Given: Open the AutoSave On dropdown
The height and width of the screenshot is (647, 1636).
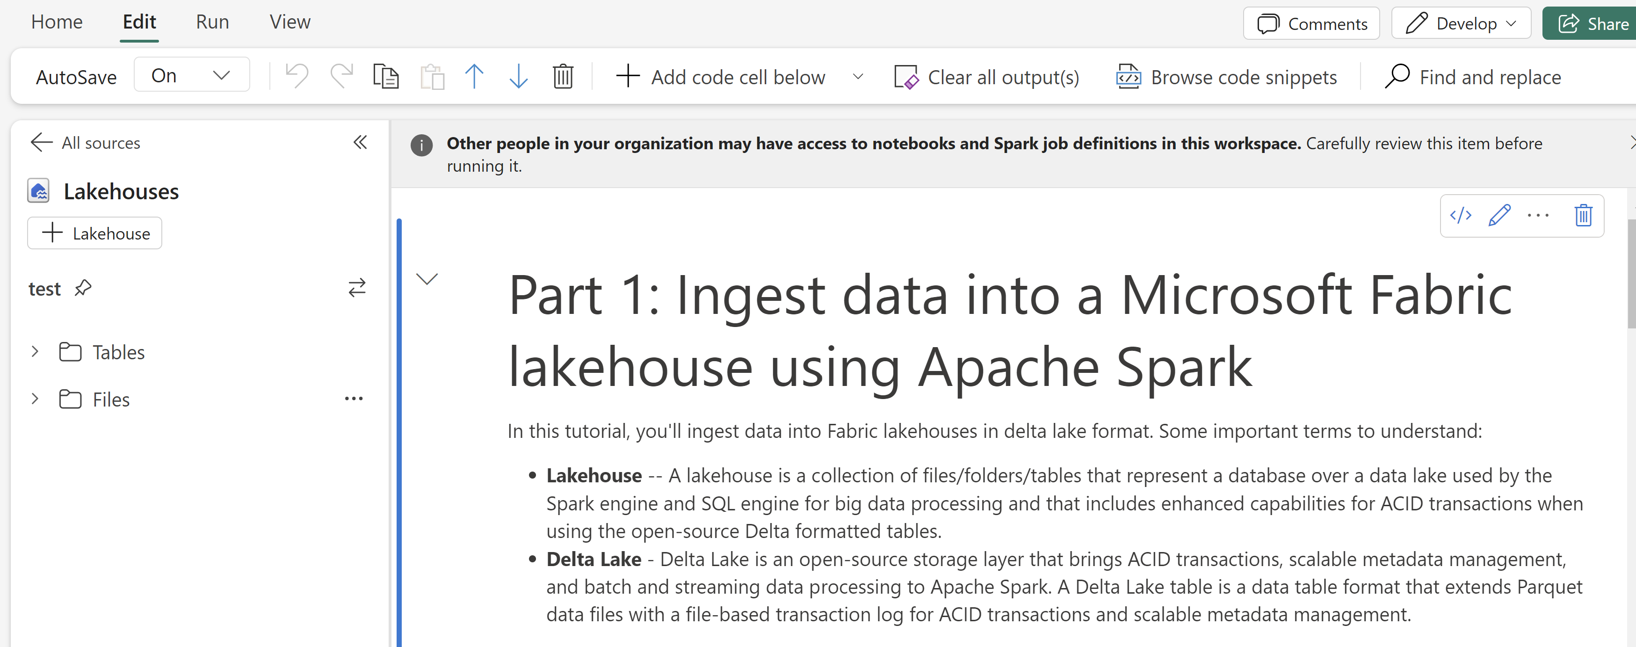Looking at the screenshot, I should (x=191, y=76).
